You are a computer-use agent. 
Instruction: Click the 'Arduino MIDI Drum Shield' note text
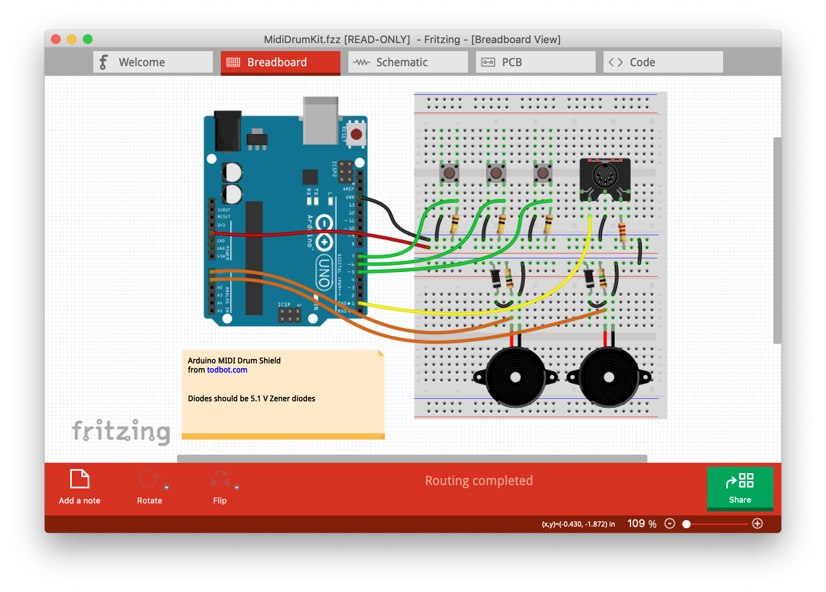234,360
